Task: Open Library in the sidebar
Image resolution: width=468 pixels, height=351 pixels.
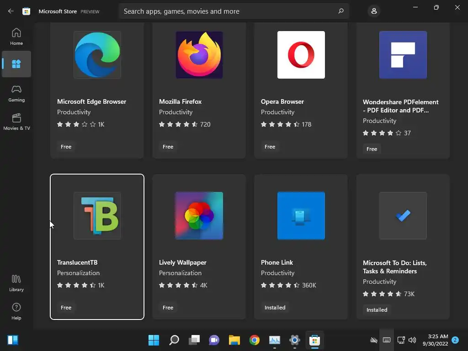Action: 16,283
